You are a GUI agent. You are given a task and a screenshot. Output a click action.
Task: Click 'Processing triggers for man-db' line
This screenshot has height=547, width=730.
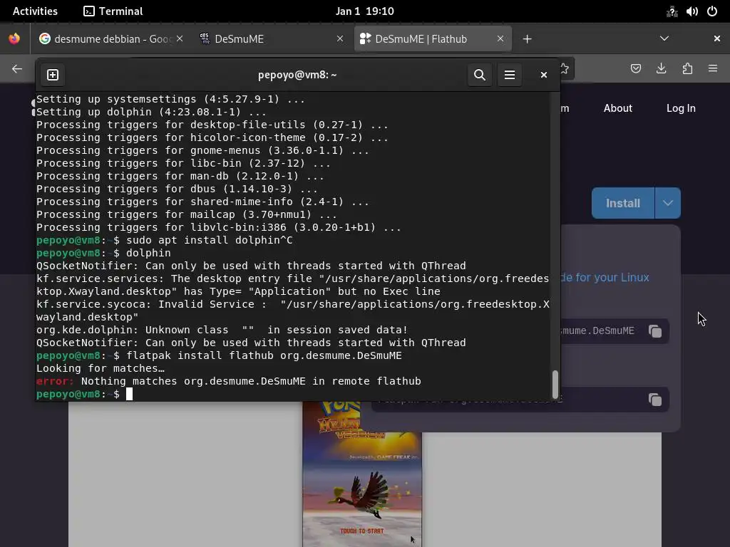coord(180,177)
